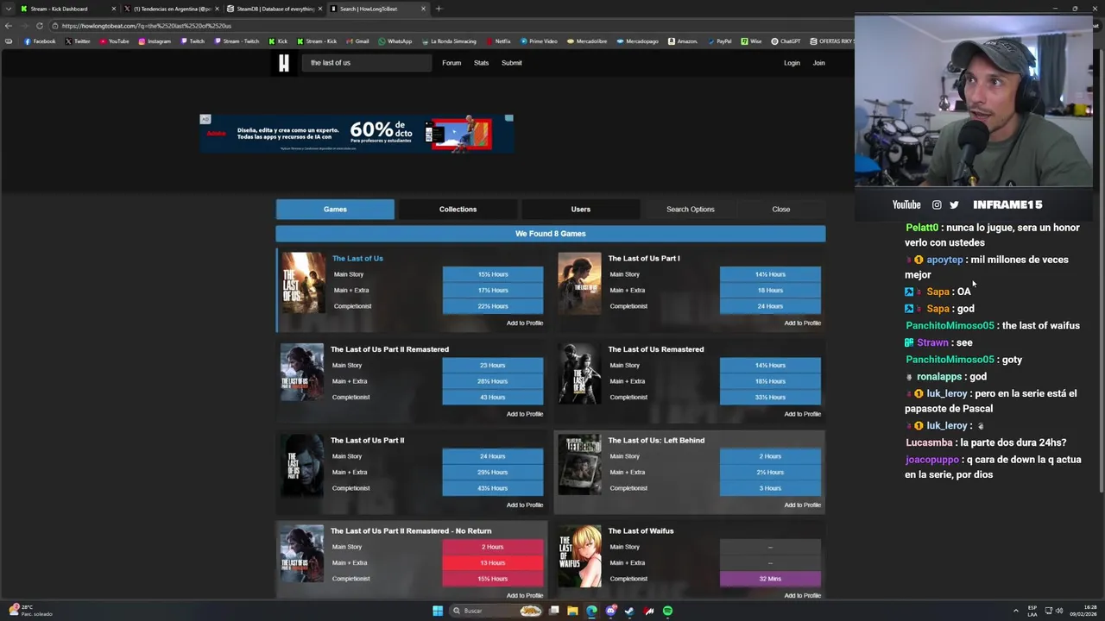The image size is (1105, 621).
Task: Open the Twitter bookmark
Action: tap(77, 41)
